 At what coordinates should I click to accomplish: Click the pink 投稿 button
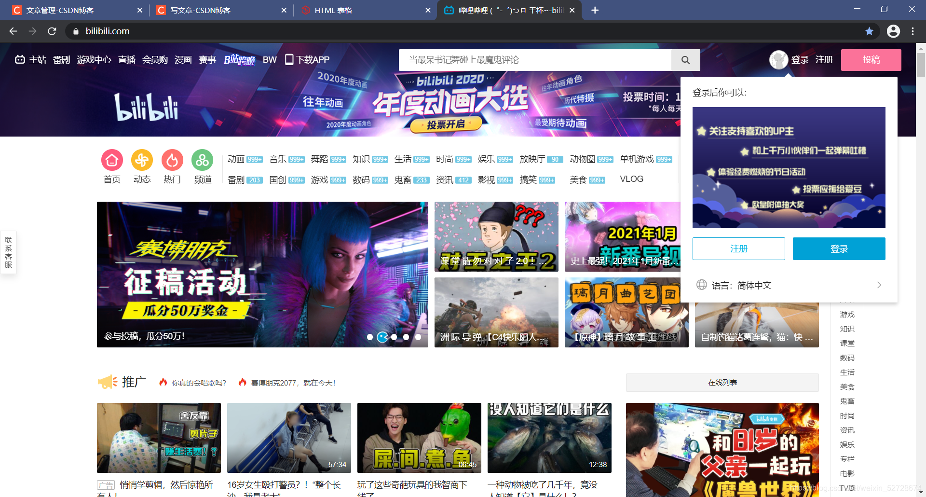coord(871,60)
